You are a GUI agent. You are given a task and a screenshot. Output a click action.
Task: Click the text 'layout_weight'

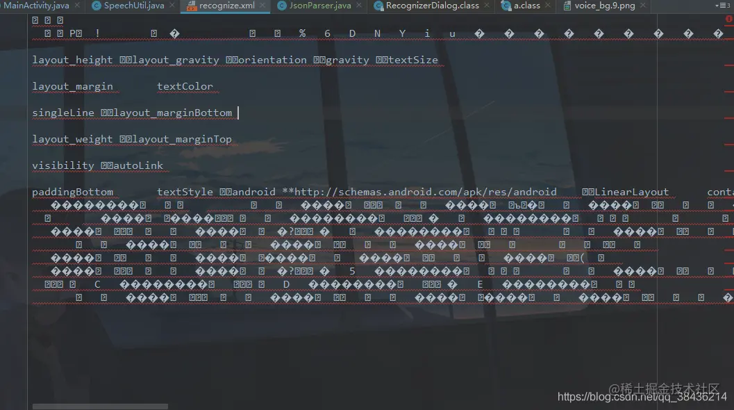click(x=72, y=139)
